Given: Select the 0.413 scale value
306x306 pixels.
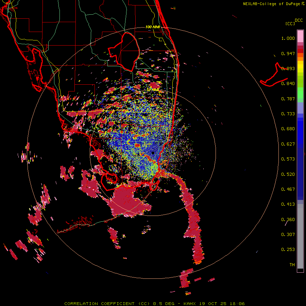Looking at the screenshot, I should (288, 204).
